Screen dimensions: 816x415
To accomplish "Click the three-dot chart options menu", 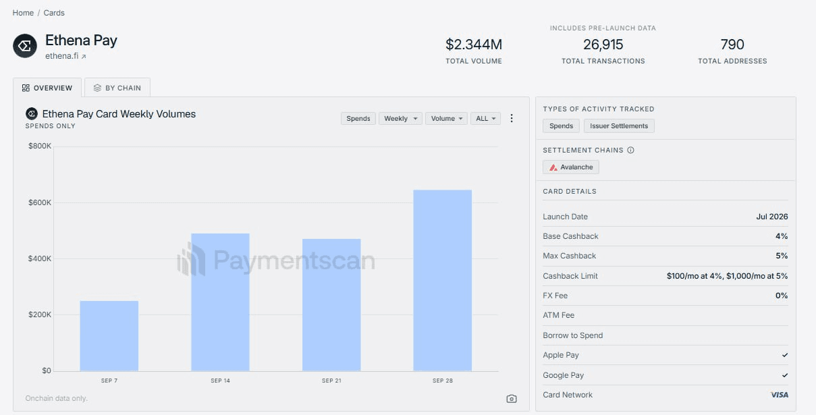I will pos(512,118).
